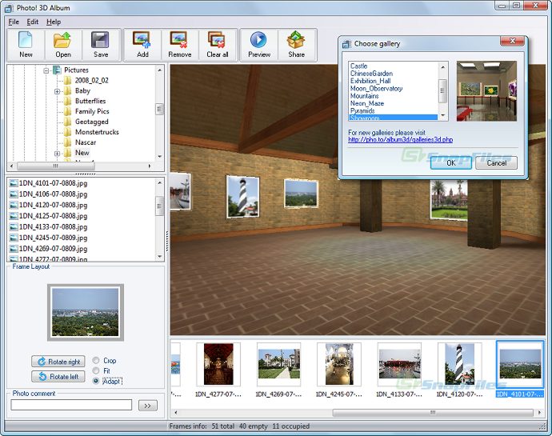The height and width of the screenshot is (436, 552).
Task: Expand the Baby folder node
Action: point(58,91)
